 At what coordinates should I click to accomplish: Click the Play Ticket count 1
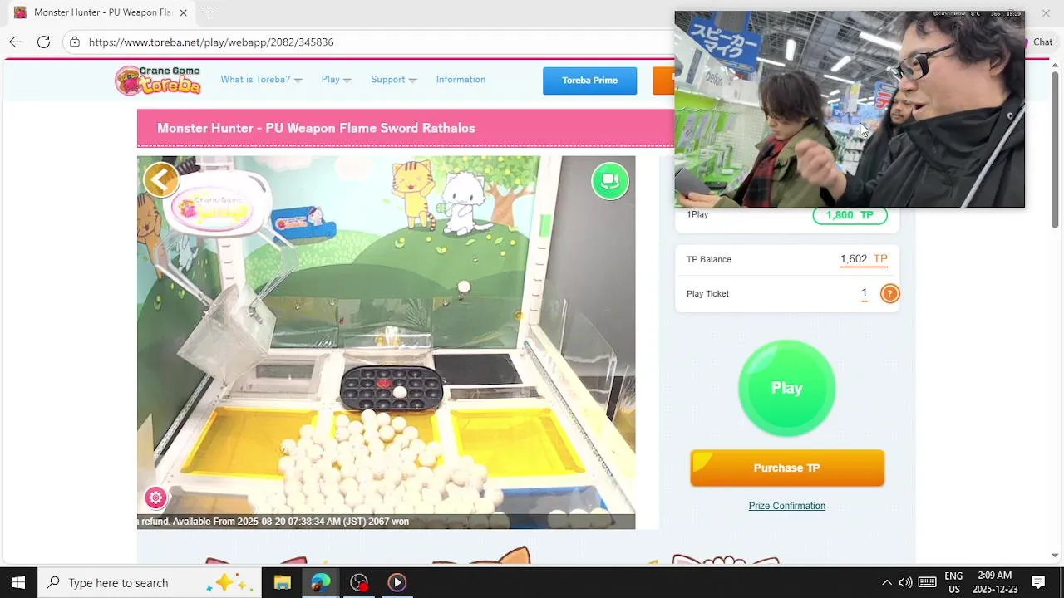coord(864,293)
